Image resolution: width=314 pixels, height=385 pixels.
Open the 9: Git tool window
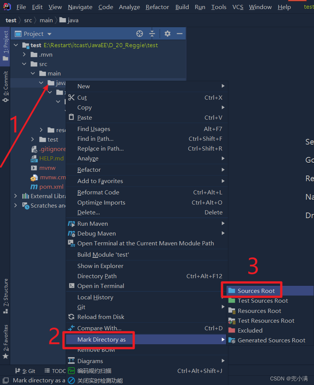(x=25, y=371)
